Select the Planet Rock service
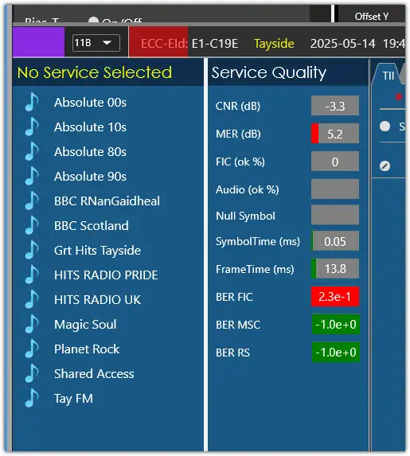 pyautogui.click(x=87, y=349)
